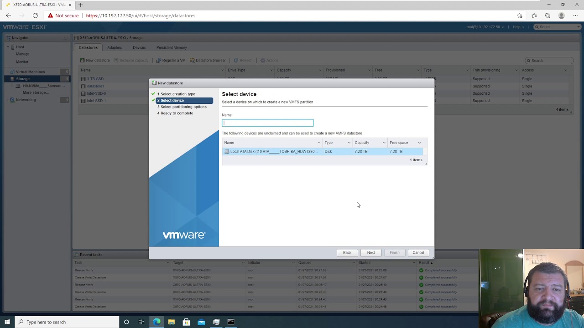Click the Name input field in the dialog
The image size is (584, 328).
[x=267, y=123]
